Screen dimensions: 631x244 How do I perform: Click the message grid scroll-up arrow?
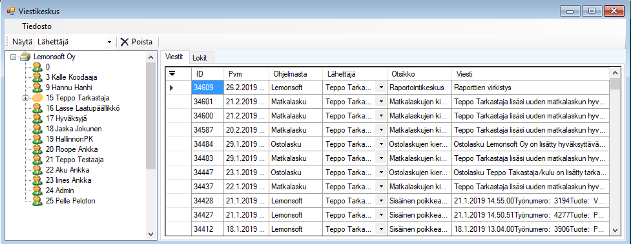point(615,73)
